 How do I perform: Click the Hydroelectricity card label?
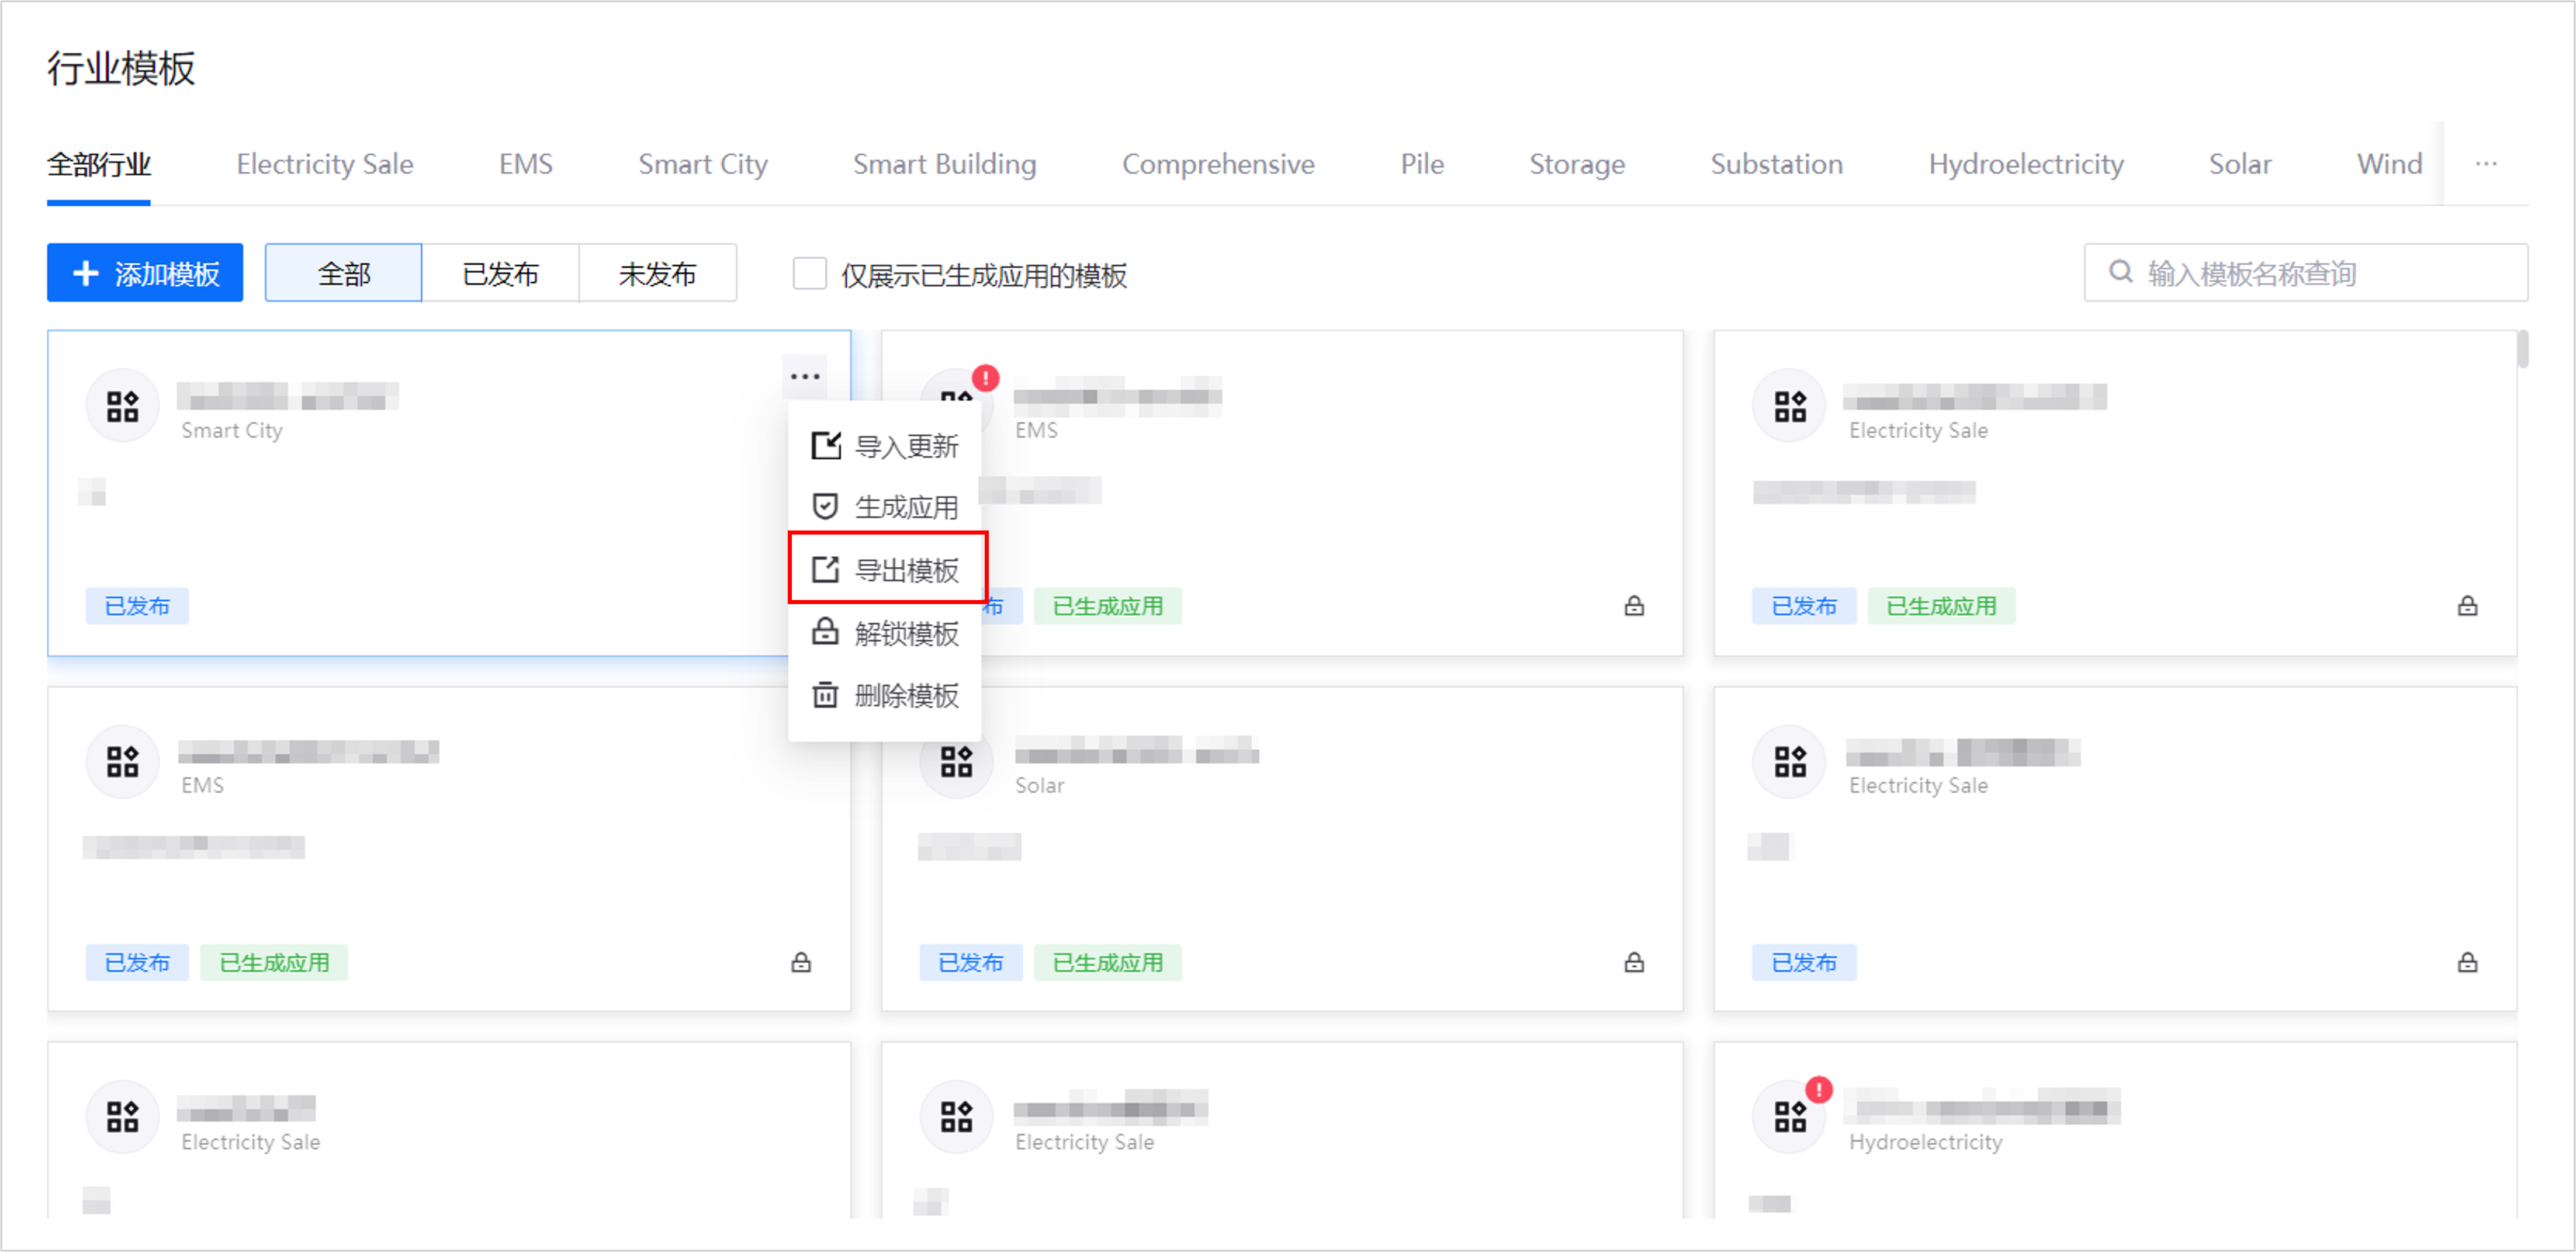1925,1142
